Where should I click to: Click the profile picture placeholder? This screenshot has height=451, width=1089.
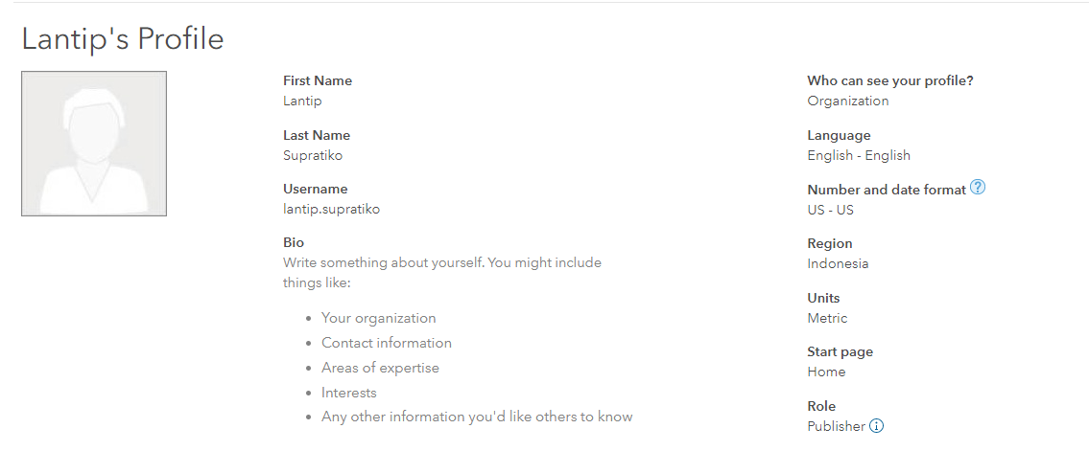[94, 144]
